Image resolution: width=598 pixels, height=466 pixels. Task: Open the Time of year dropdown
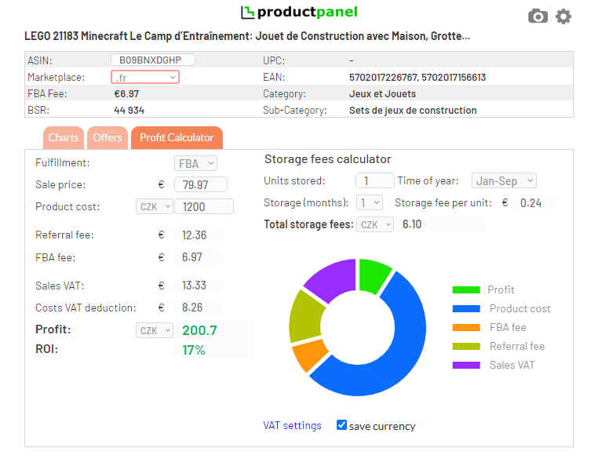pos(504,180)
